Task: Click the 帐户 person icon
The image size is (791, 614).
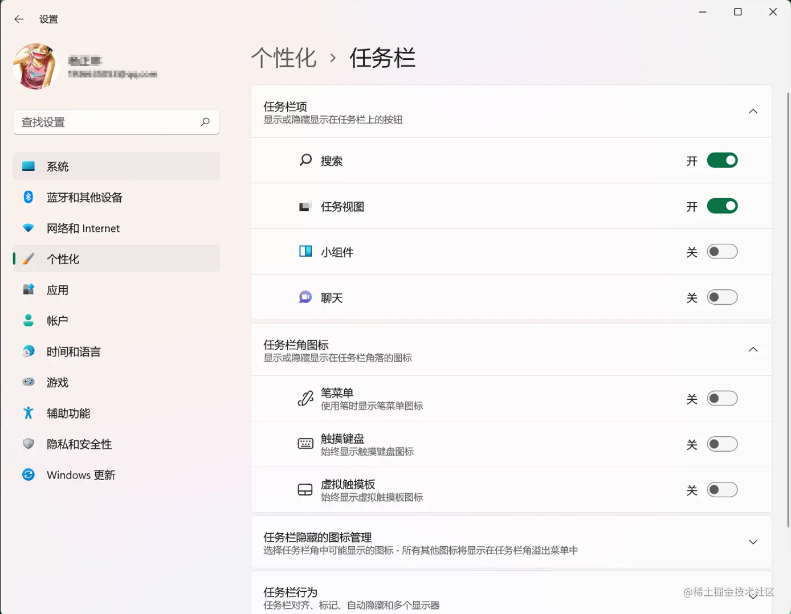Action: point(28,320)
